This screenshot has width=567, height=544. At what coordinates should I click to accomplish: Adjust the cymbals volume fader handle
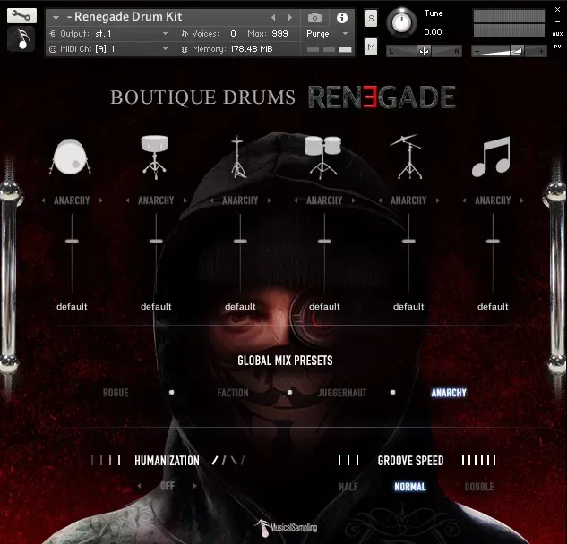click(408, 241)
